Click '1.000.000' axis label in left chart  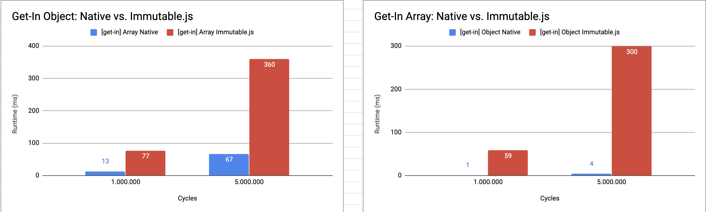[126, 182]
